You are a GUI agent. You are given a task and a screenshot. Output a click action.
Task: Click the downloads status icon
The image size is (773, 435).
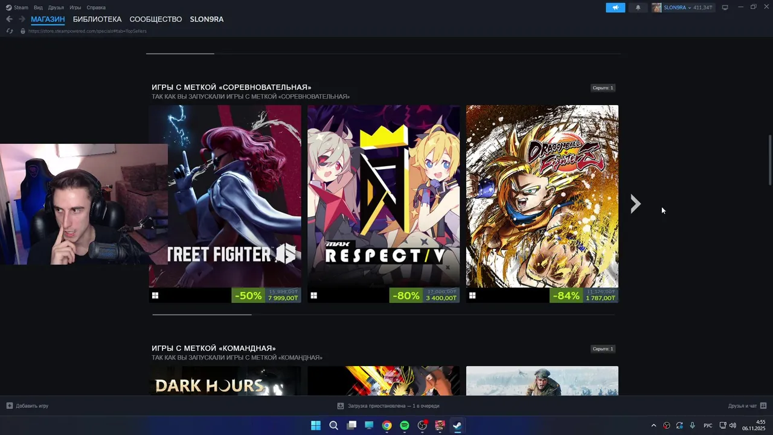[x=341, y=406]
